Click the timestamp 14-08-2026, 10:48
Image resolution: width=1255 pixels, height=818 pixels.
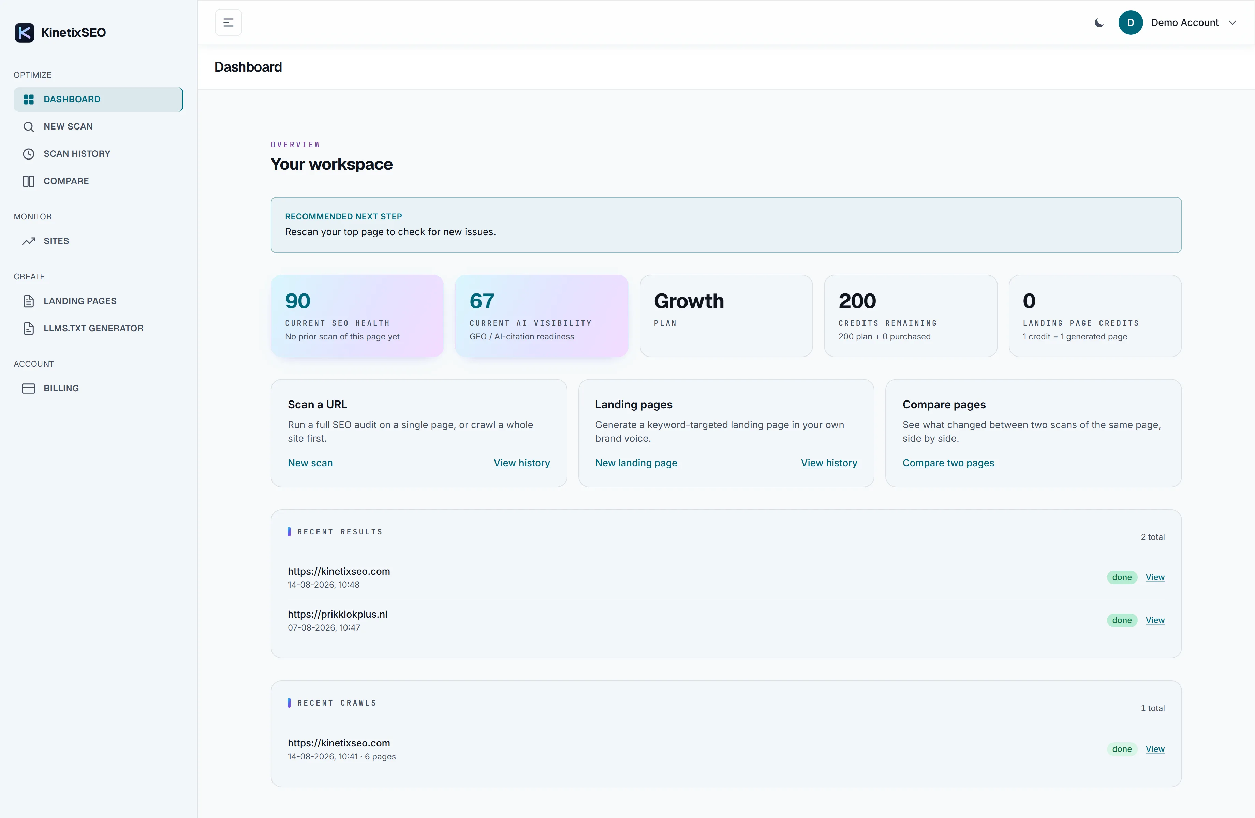click(x=324, y=585)
